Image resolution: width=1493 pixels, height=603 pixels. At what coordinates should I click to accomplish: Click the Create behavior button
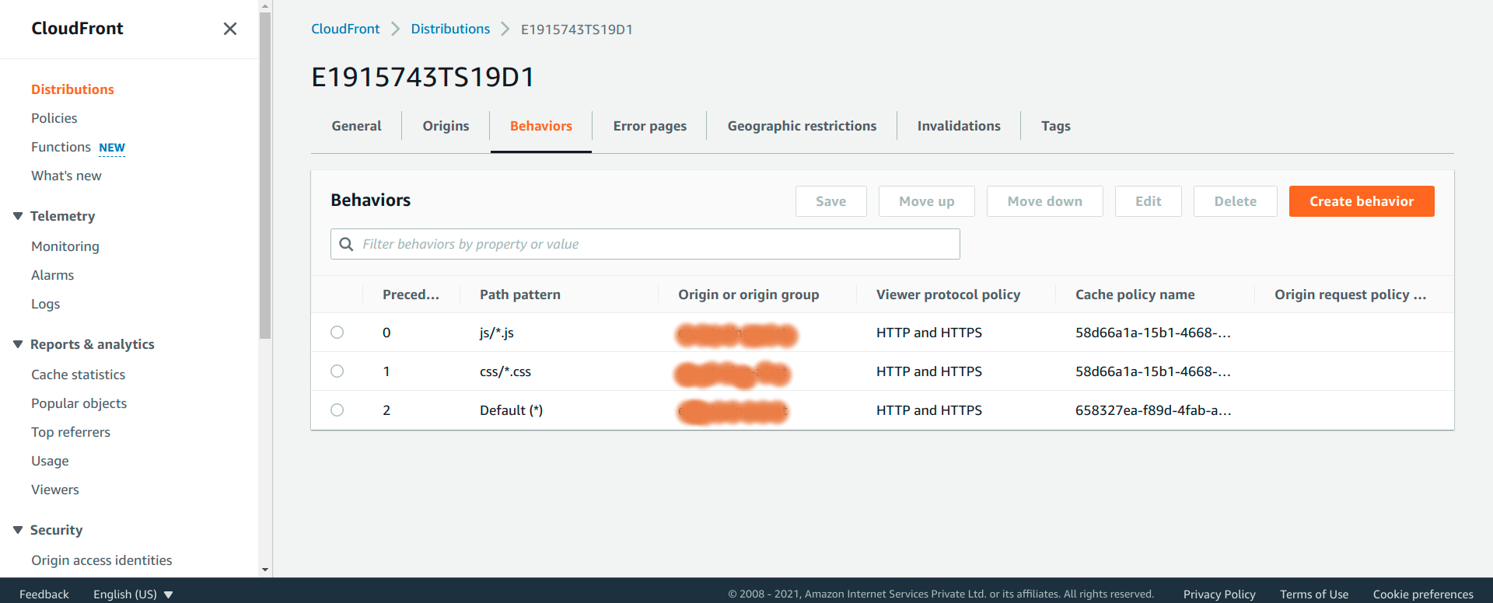pos(1362,201)
